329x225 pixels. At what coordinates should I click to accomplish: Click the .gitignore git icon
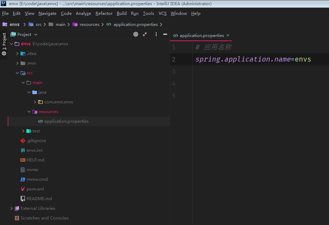(23, 141)
